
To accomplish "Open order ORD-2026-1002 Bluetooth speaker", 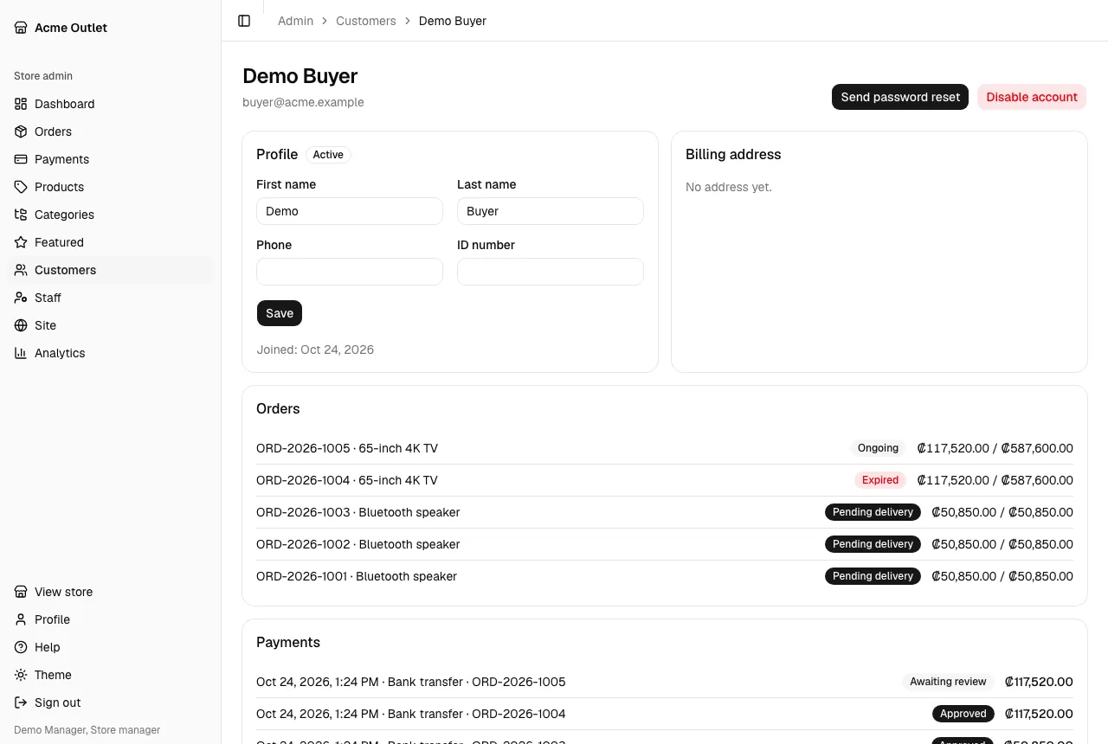I will click(665, 544).
